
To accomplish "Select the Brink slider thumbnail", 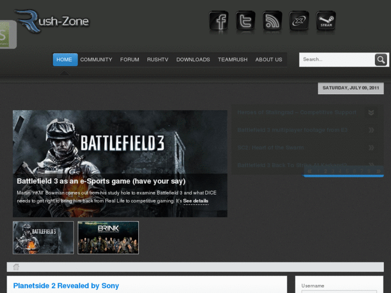I will point(108,238).
